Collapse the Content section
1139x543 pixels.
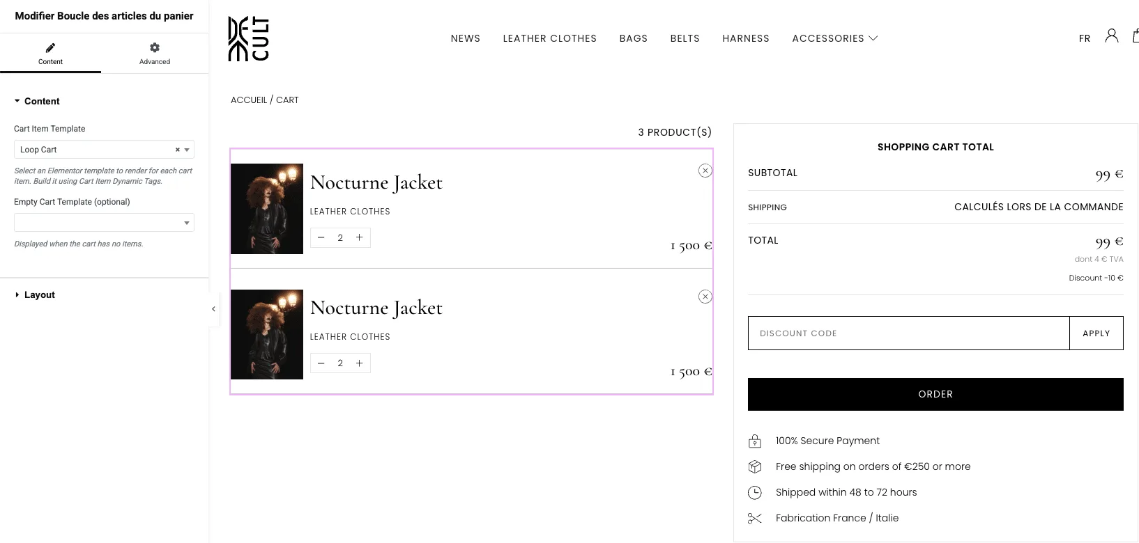coord(37,101)
